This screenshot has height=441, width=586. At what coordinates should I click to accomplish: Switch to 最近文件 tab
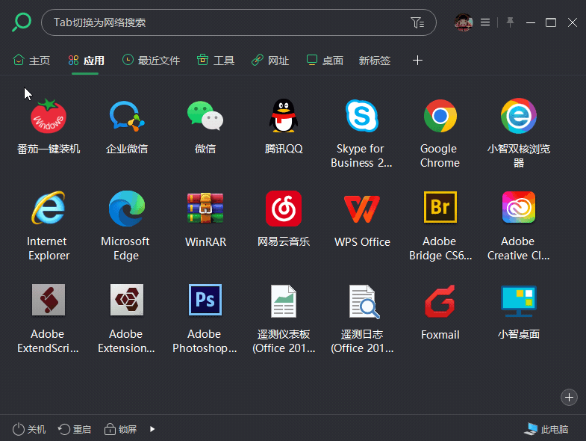pyautogui.click(x=151, y=61)
